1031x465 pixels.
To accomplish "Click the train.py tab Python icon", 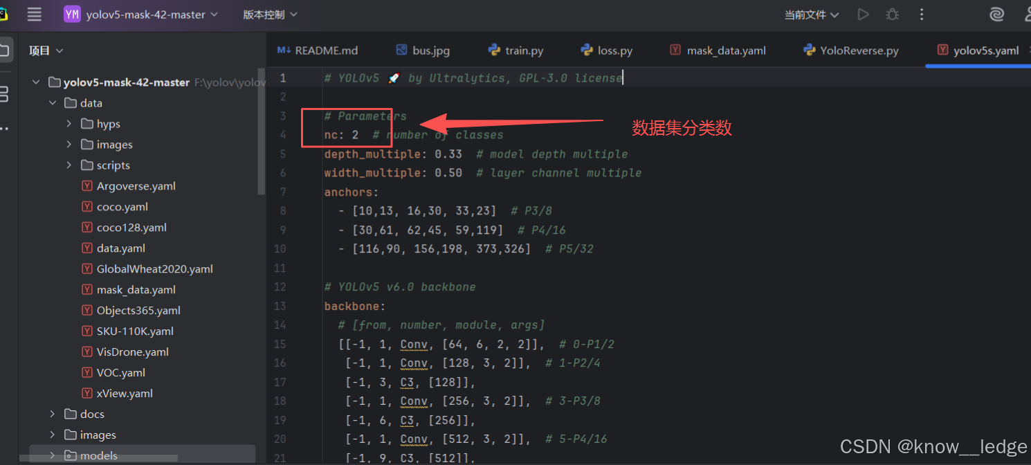I will click(x=494, y=50).
